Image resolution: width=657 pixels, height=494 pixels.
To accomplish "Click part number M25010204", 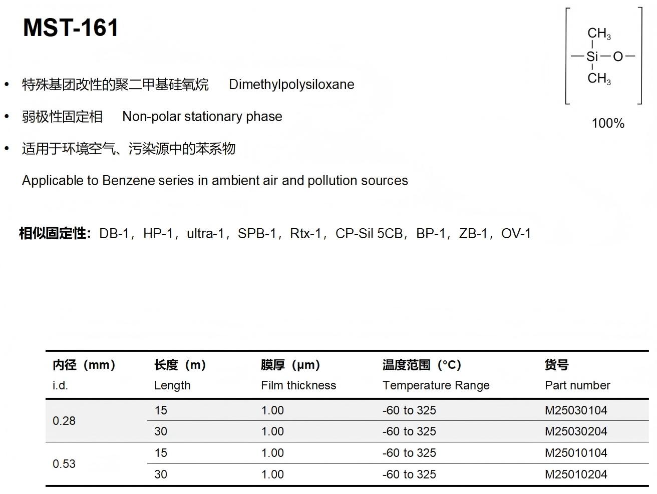I will (x=576, y=474).
